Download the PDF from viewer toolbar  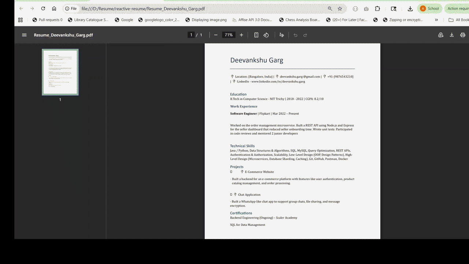point(452,35)
